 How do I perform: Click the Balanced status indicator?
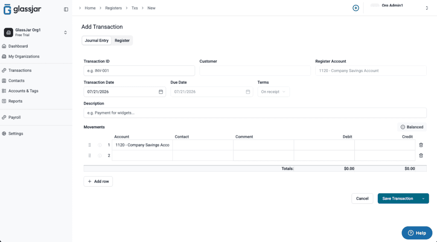412,127
